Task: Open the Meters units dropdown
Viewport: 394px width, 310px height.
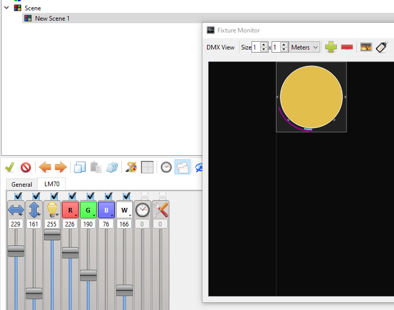Action: coord(304,47)
